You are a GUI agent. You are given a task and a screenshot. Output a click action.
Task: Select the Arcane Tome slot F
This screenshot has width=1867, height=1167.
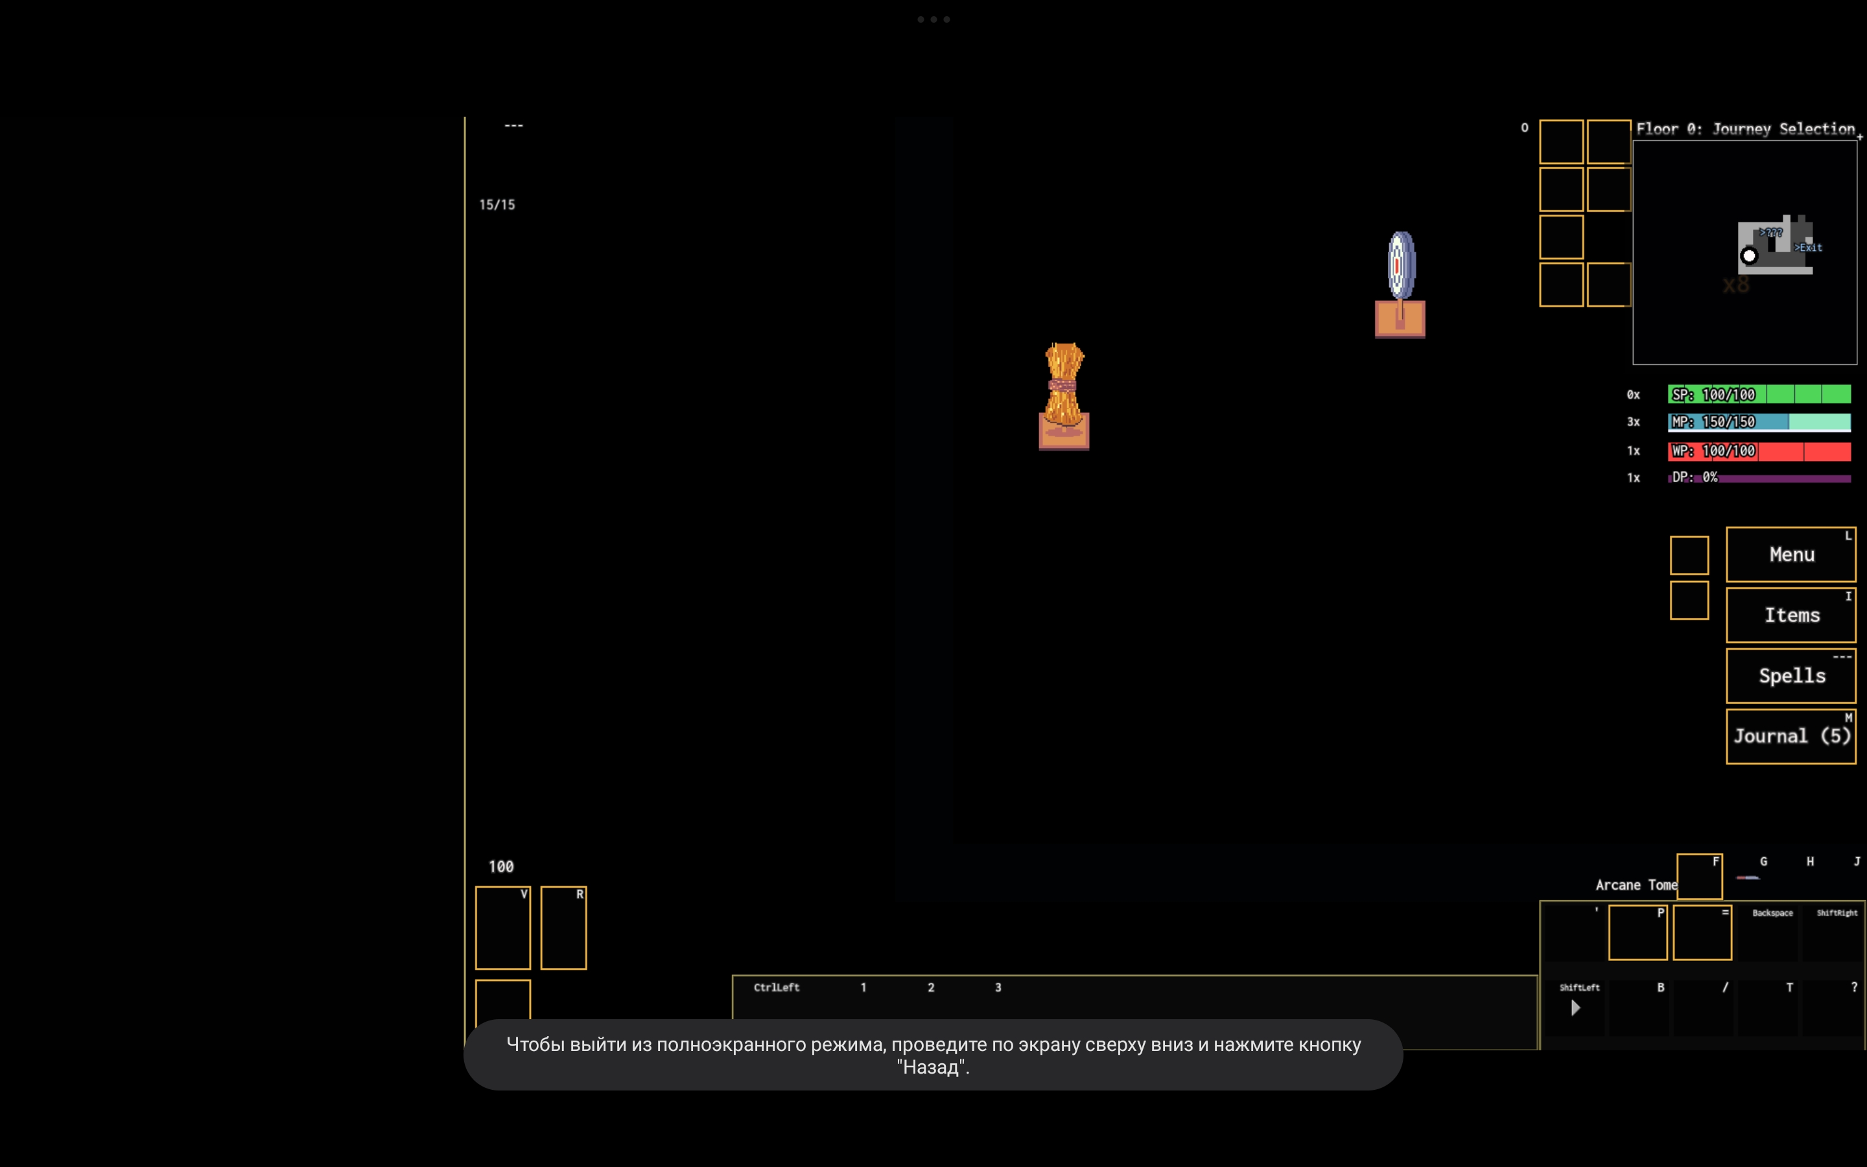[1699, 876]
